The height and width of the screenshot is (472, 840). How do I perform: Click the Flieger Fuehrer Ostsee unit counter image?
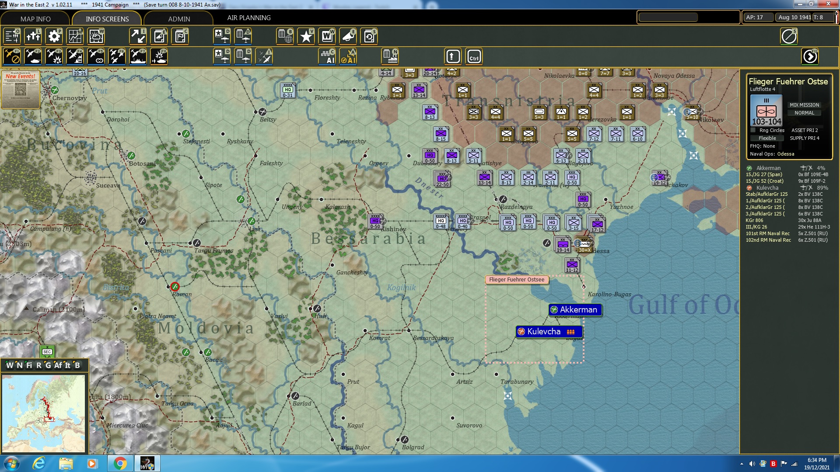[766, 111]
